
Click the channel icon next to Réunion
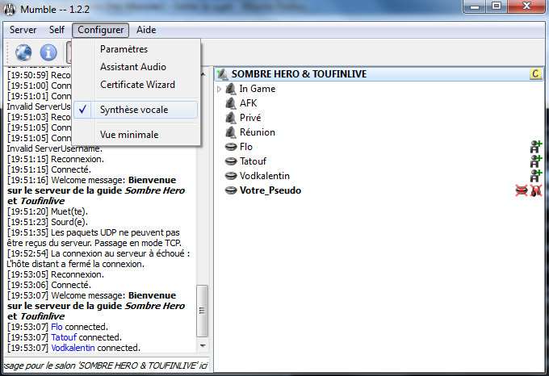[231, 132]
